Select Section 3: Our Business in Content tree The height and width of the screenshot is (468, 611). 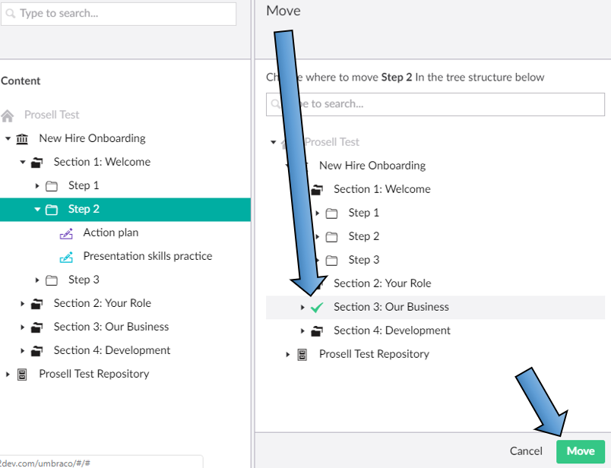pos(111,327)
